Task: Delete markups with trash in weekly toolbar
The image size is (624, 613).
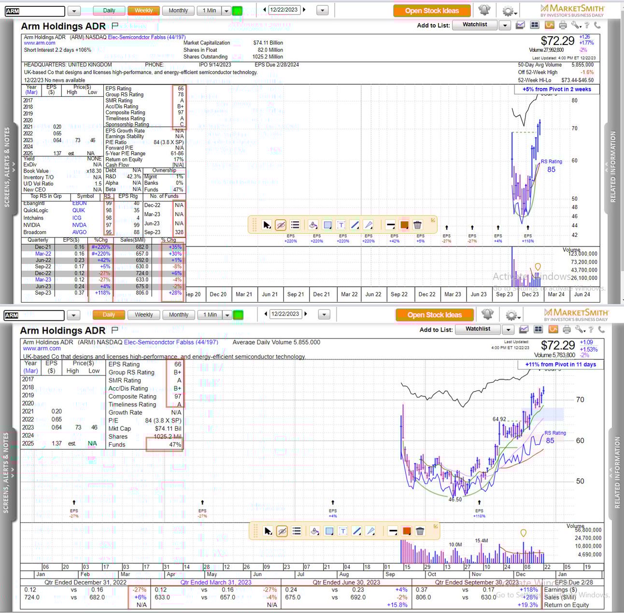Action: [x=418, y=225]
